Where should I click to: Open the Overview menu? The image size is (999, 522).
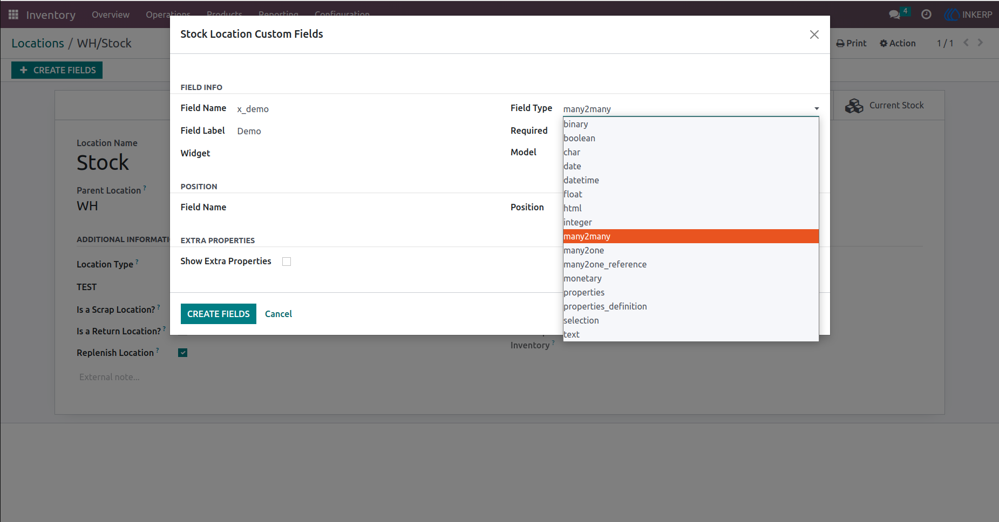coord(111,15)
